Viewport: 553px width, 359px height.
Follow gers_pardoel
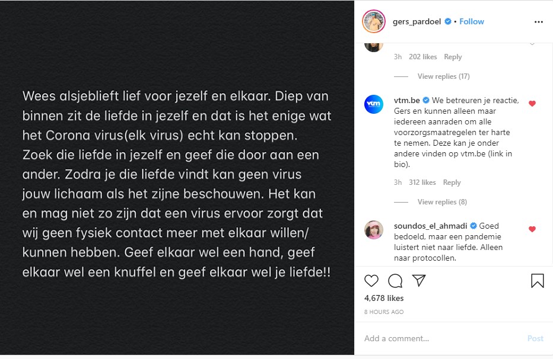pos(472,21)
